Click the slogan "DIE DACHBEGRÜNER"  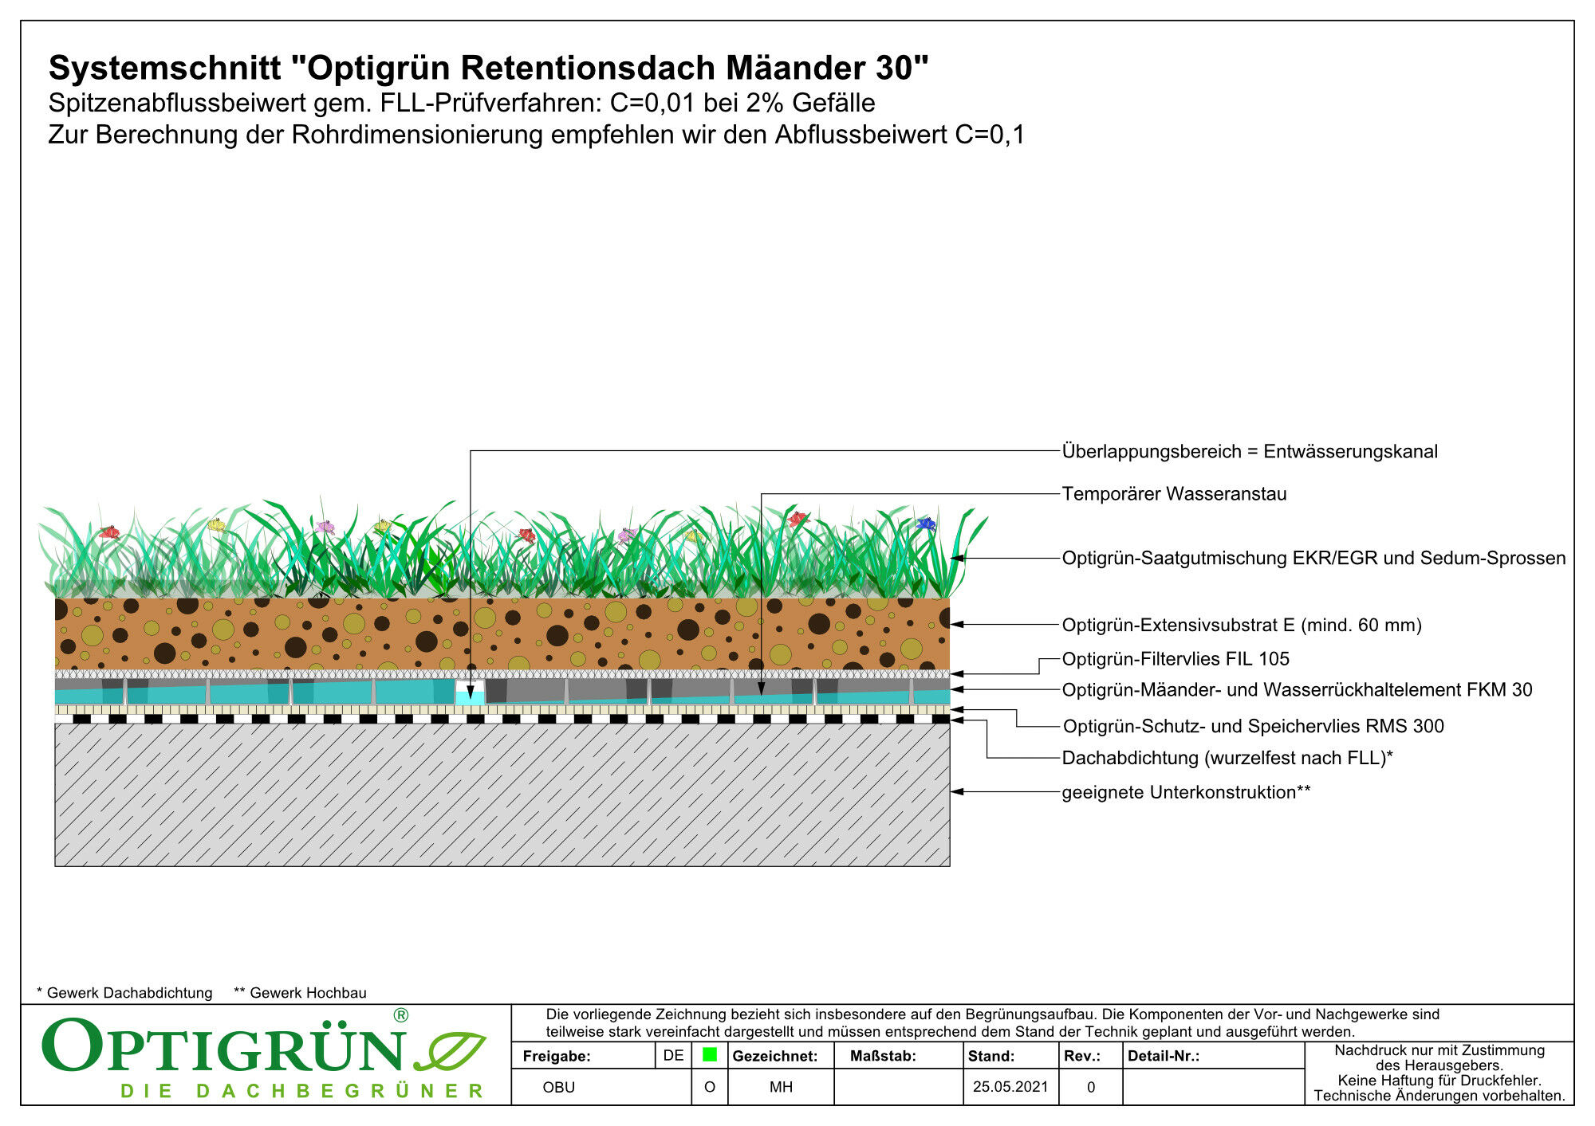pos(302,1091)
